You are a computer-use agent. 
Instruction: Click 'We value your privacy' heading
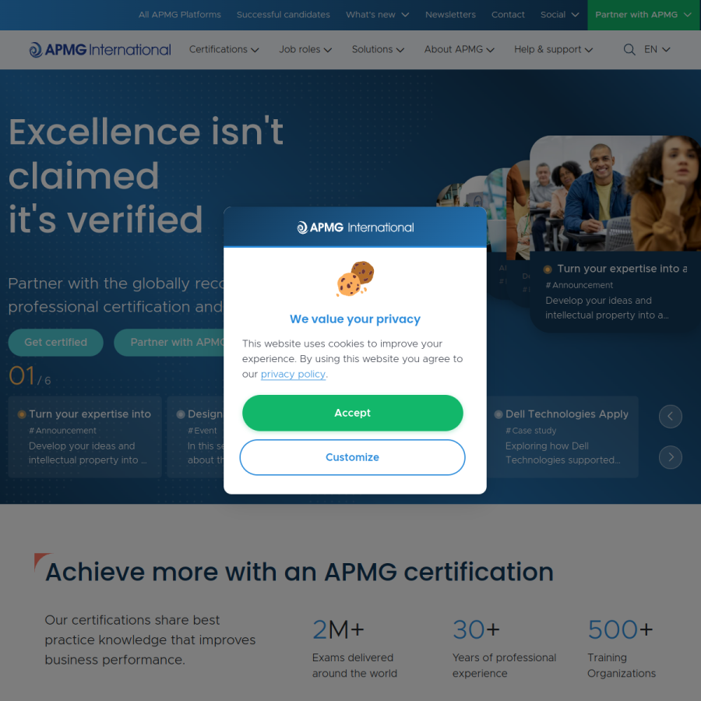point(355,319)
